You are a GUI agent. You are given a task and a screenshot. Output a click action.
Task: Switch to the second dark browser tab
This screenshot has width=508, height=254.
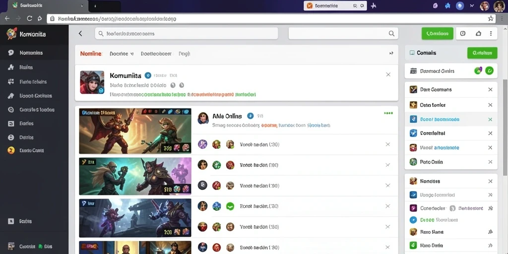point(104,6)
